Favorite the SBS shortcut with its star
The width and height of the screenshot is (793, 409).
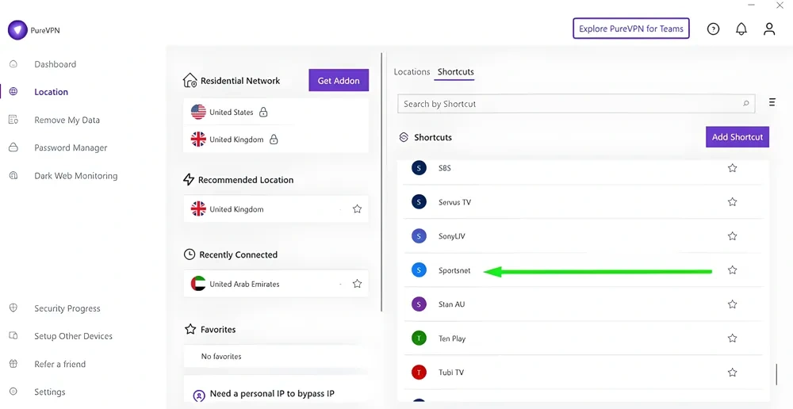point(732,168)
